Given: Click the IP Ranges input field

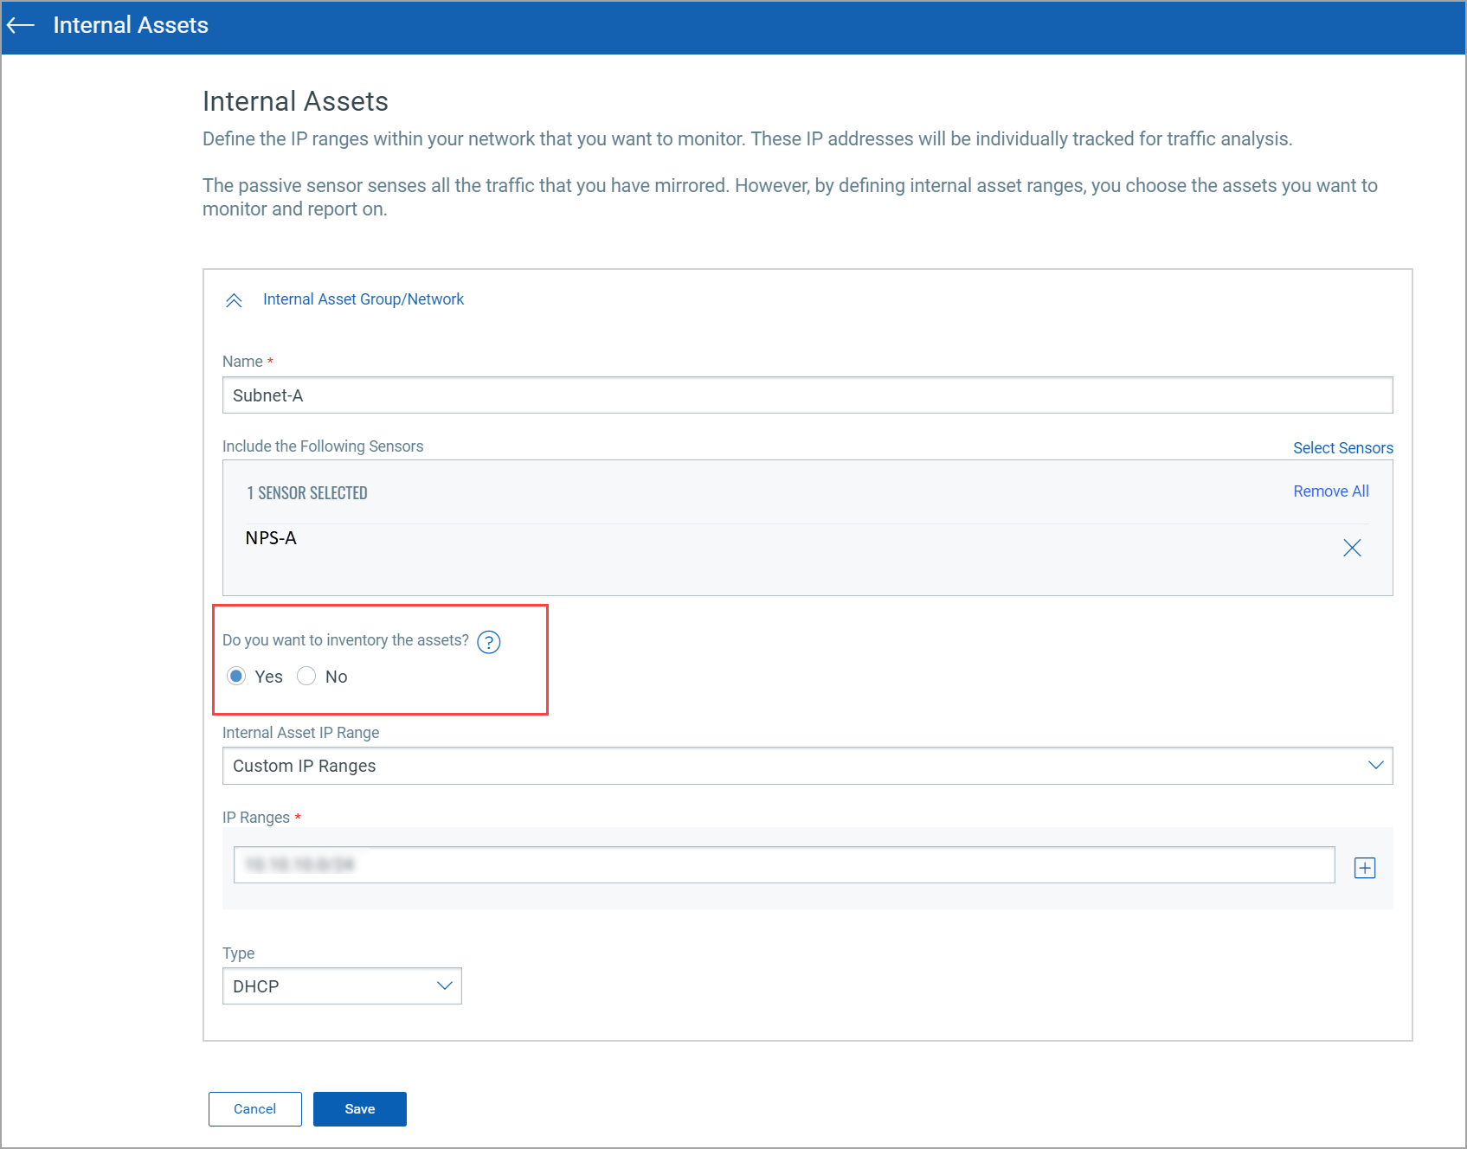Looking at the screenshot, I should [x=784, y=864].
